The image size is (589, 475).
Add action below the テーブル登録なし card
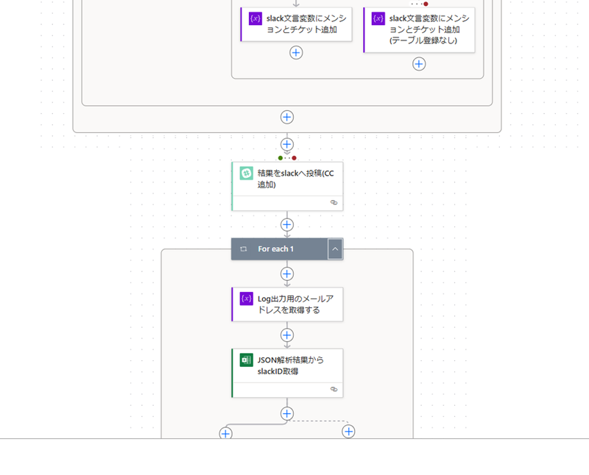[x=419, y=64]
